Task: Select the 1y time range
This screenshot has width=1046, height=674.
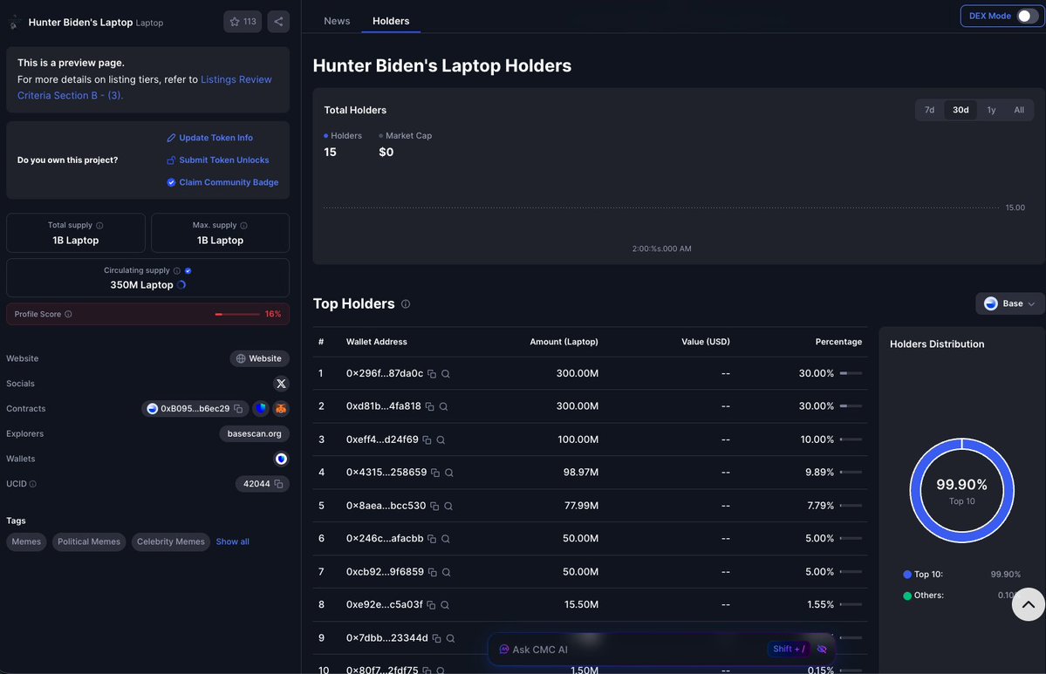Action: [991, 110]
